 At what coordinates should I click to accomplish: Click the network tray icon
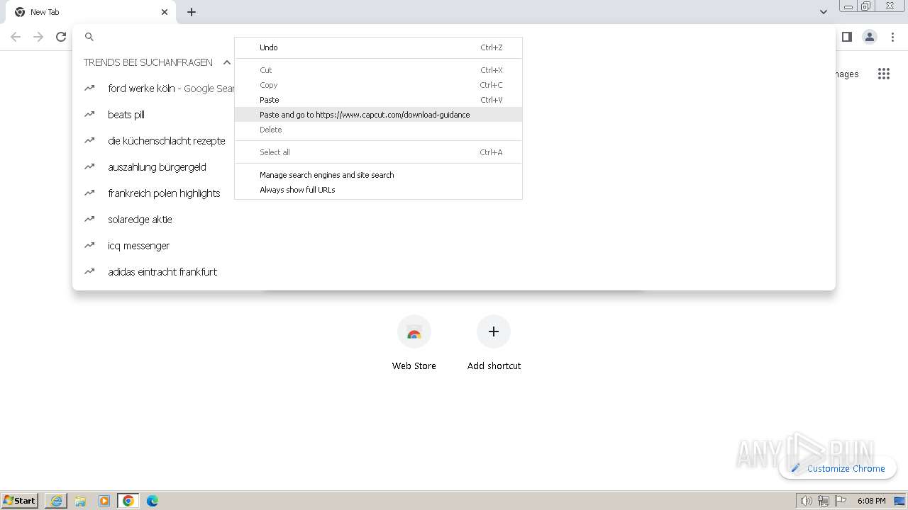click(x=824, y=501)
